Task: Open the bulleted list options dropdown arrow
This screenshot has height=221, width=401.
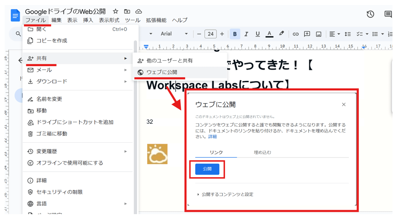Action: tap(382, 34)
